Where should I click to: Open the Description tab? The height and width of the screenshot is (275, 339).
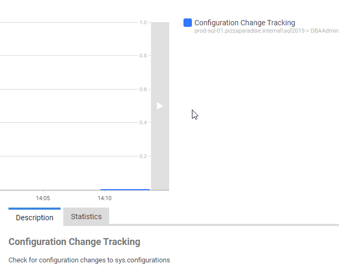(34, 218)
